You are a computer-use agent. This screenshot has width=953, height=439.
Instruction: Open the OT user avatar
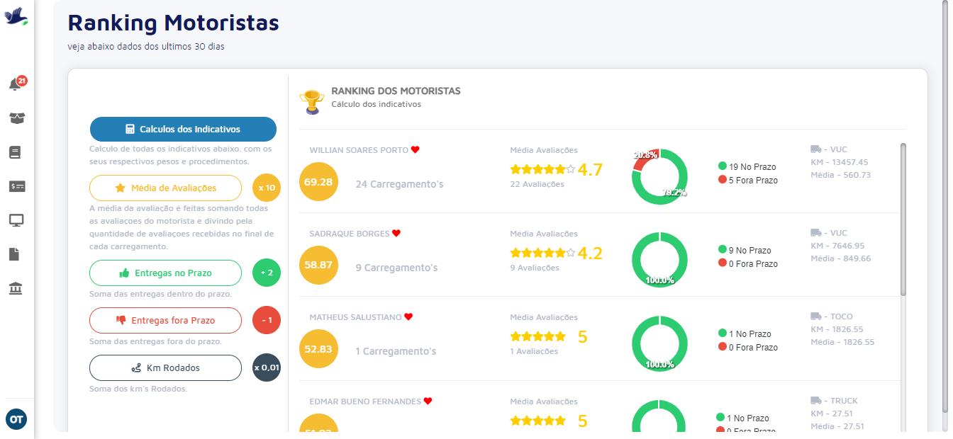pyautogui.click(x=16, y=419)
